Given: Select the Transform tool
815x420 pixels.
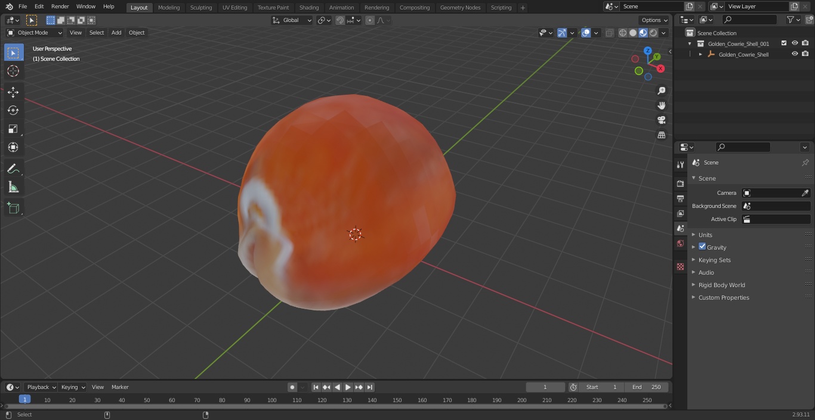Looking at the screenshot, I should pos(13,147).
